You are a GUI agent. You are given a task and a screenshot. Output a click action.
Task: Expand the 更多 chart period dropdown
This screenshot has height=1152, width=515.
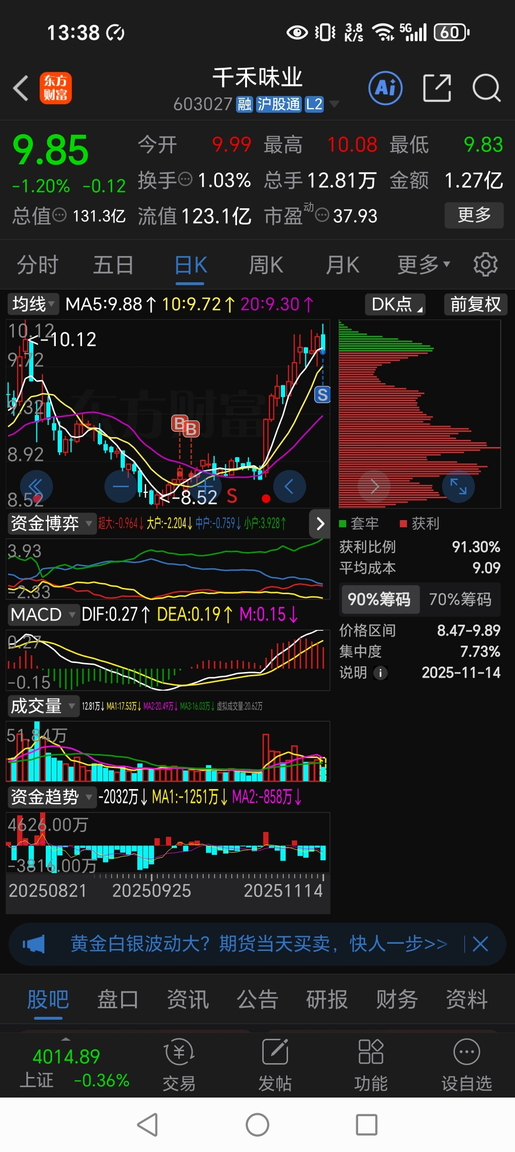tap(423, 264)
